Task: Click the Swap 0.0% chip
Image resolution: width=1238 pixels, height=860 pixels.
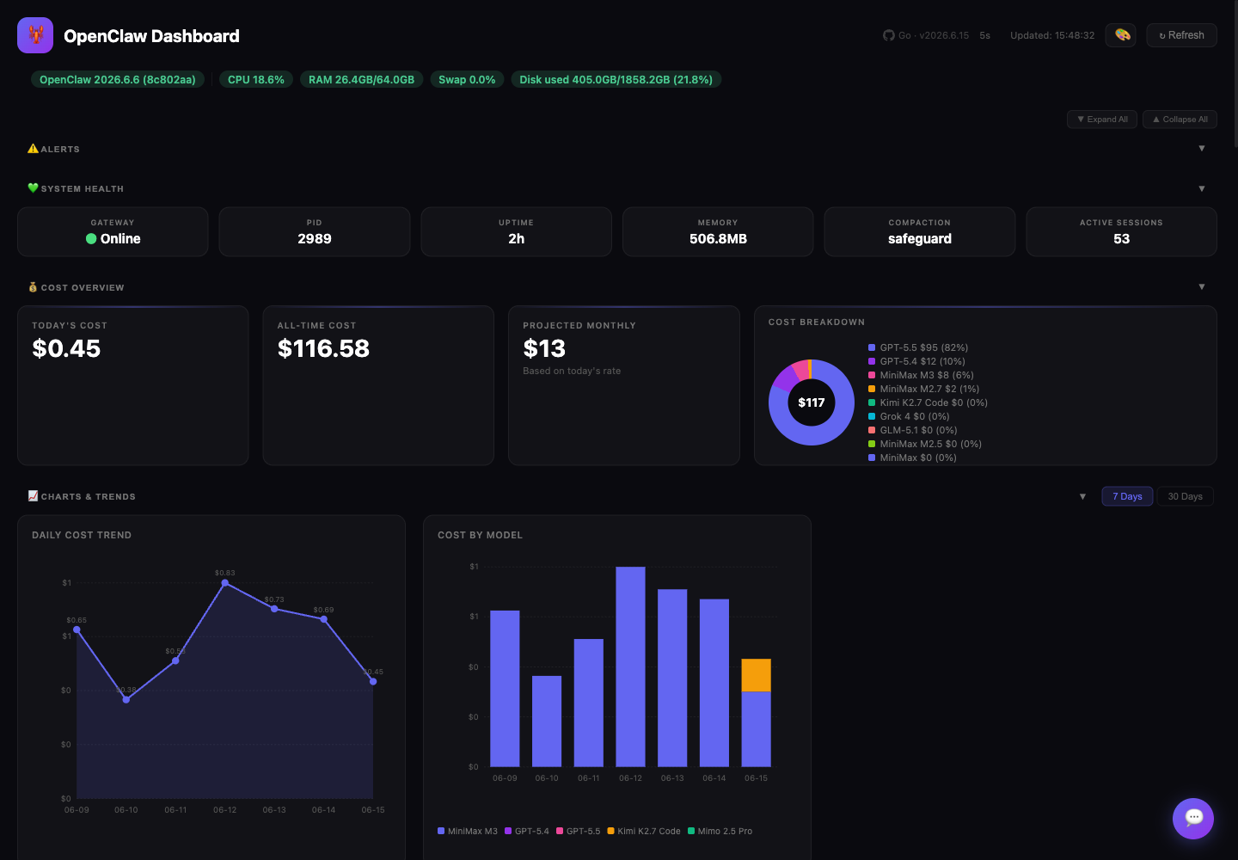Action: point(467,80)
